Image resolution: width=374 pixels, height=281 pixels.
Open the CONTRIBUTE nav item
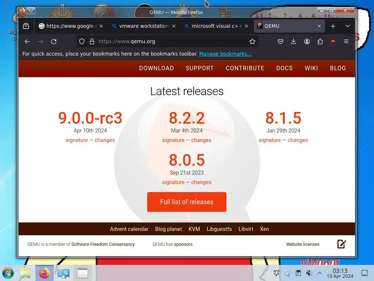coord(245,68)
